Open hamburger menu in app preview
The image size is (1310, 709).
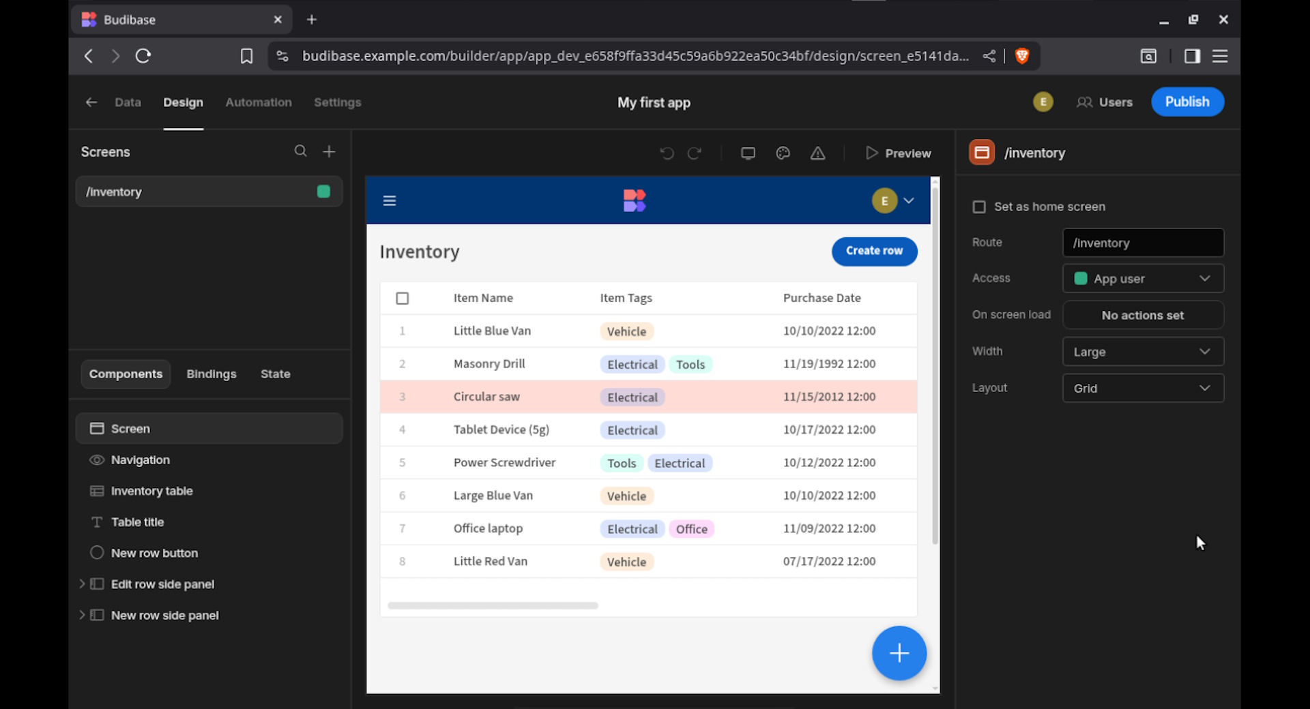pyautogui.click(x=390, y=200)
